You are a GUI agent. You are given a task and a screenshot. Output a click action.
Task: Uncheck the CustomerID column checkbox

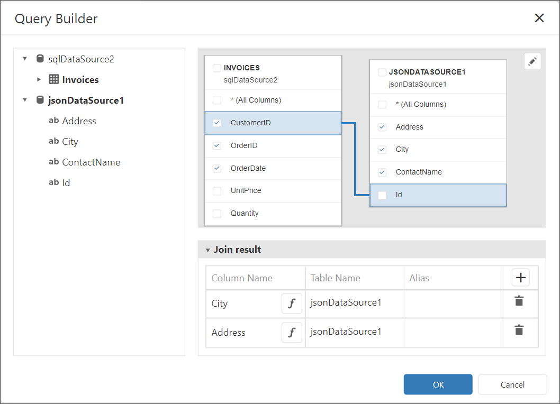pos(217,123)
